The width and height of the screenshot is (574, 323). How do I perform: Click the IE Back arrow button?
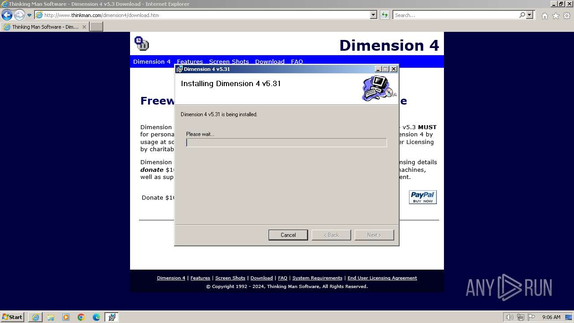click(x=7, y=15)
